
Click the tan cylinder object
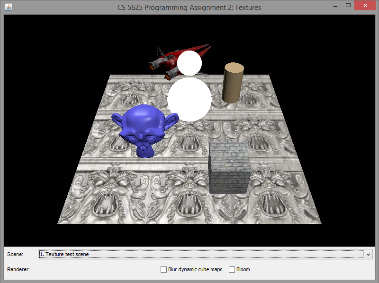tap(233, 83)
